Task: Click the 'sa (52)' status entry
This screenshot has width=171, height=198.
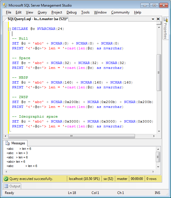Action: click(x=108, y=179)
